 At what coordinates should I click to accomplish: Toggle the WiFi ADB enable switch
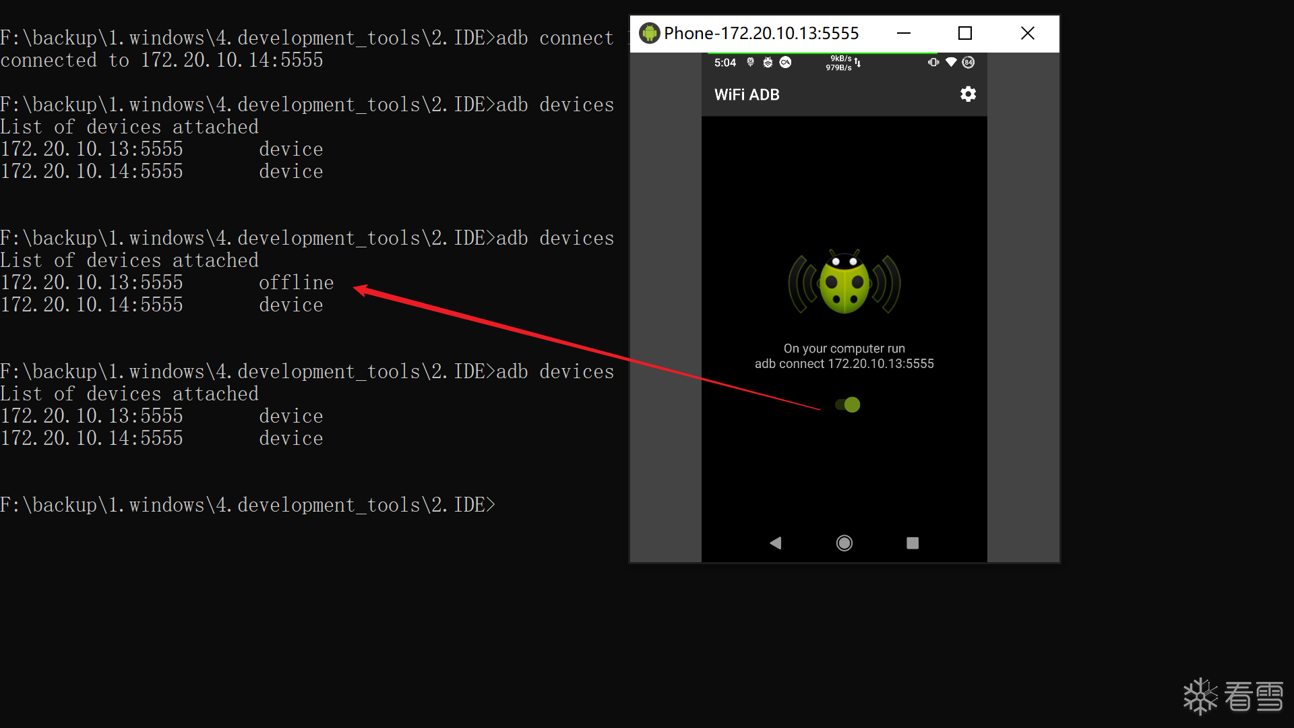pos(848,404)
